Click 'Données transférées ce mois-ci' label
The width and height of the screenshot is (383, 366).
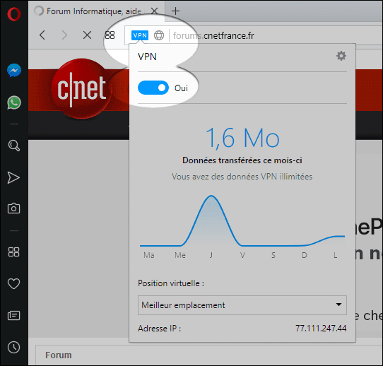[242, 160]
